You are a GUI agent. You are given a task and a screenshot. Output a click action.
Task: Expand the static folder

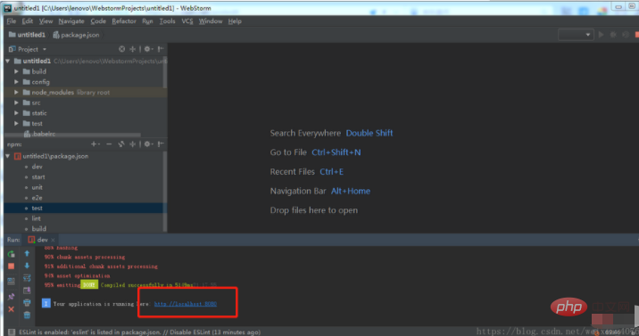point(16,113)
